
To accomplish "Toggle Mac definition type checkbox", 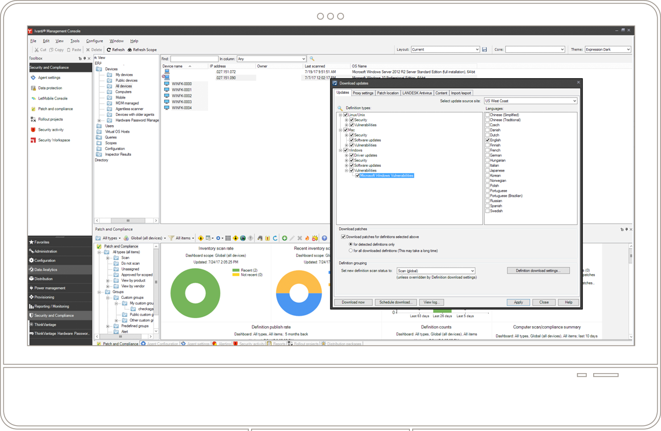I will pos(346,130).
